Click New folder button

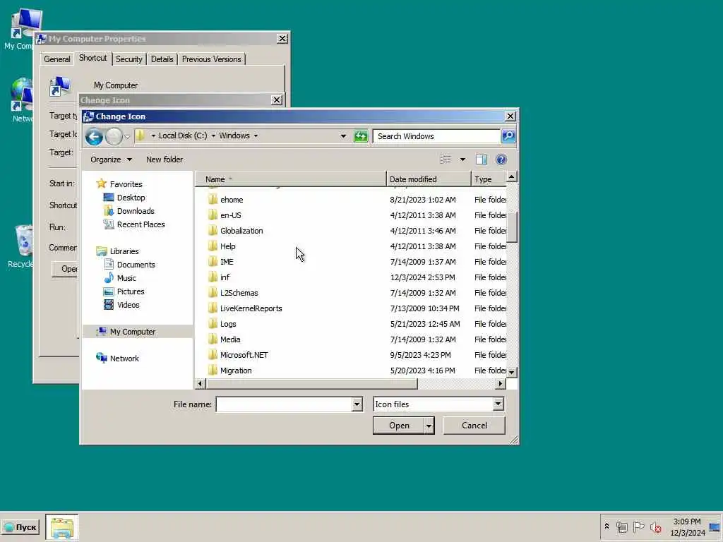tap(164, 159)
